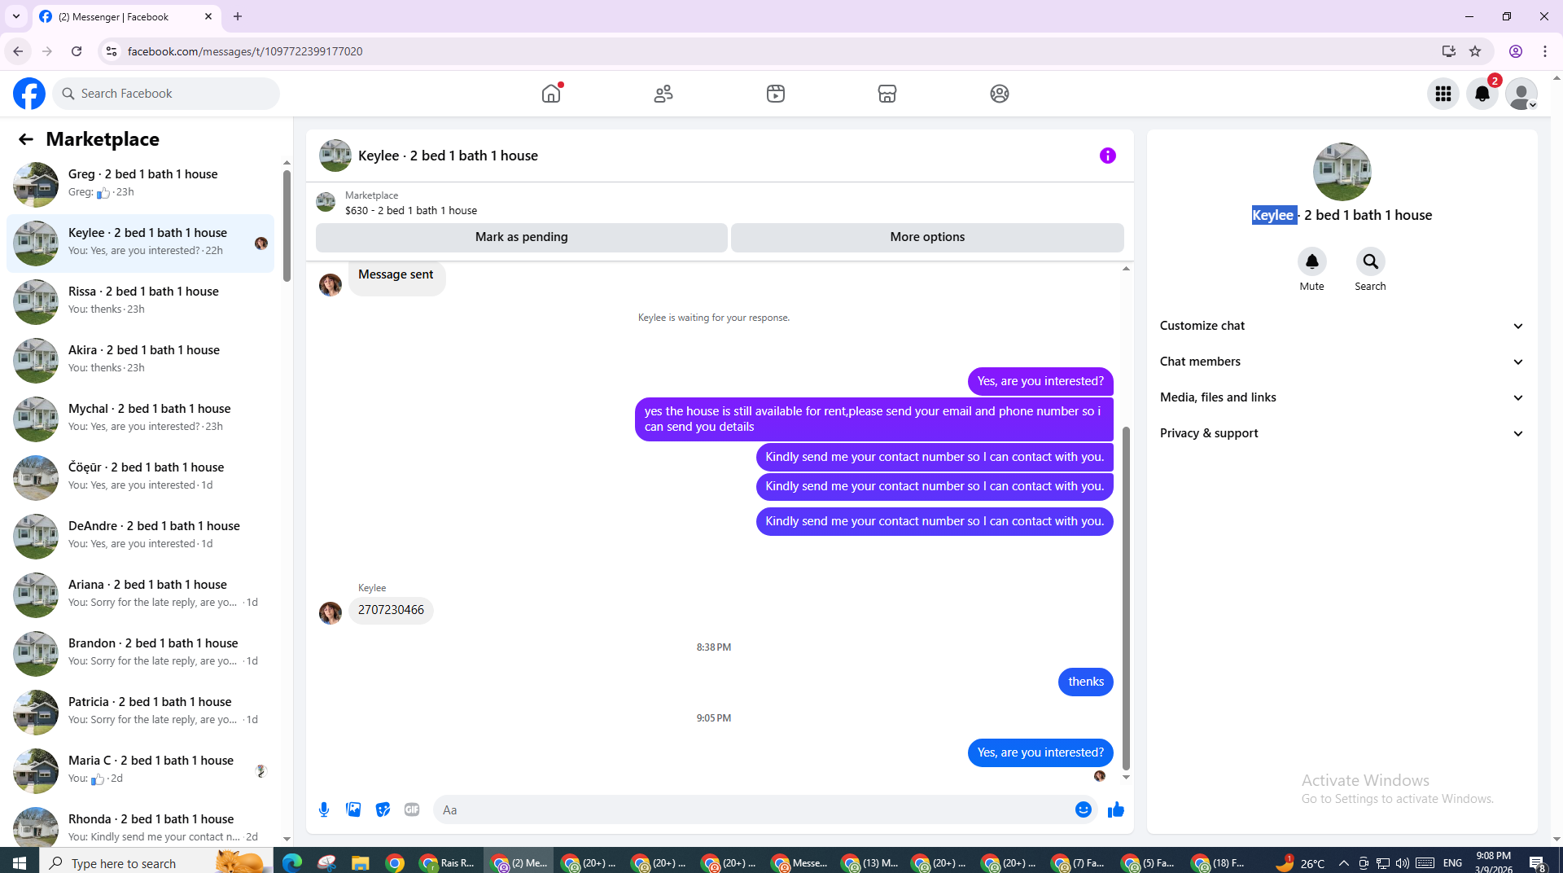Attach a photo using the image icon
Screen dimensions: 1563x873
click(353, 809)
